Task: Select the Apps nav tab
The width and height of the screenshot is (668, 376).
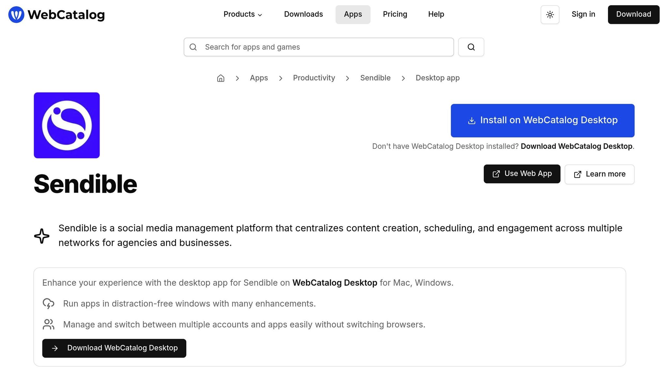Action: (353, 14)
